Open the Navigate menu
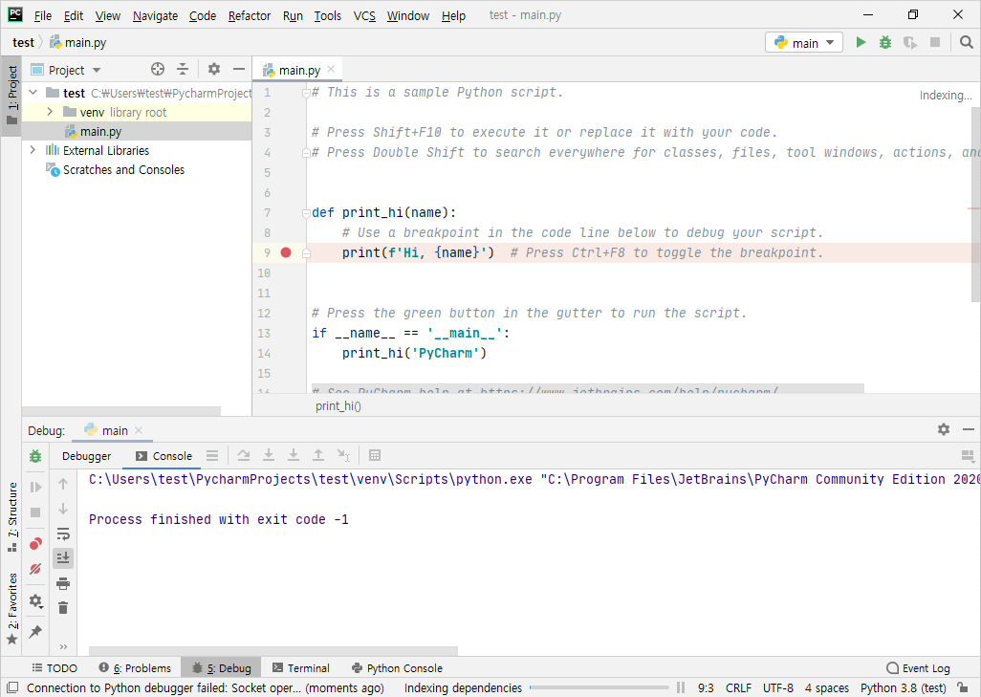981x697 pixels. pyautogui.click(x=155, y=15)
